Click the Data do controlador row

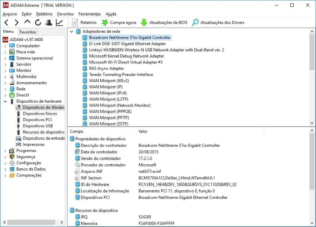pos(117,152)
